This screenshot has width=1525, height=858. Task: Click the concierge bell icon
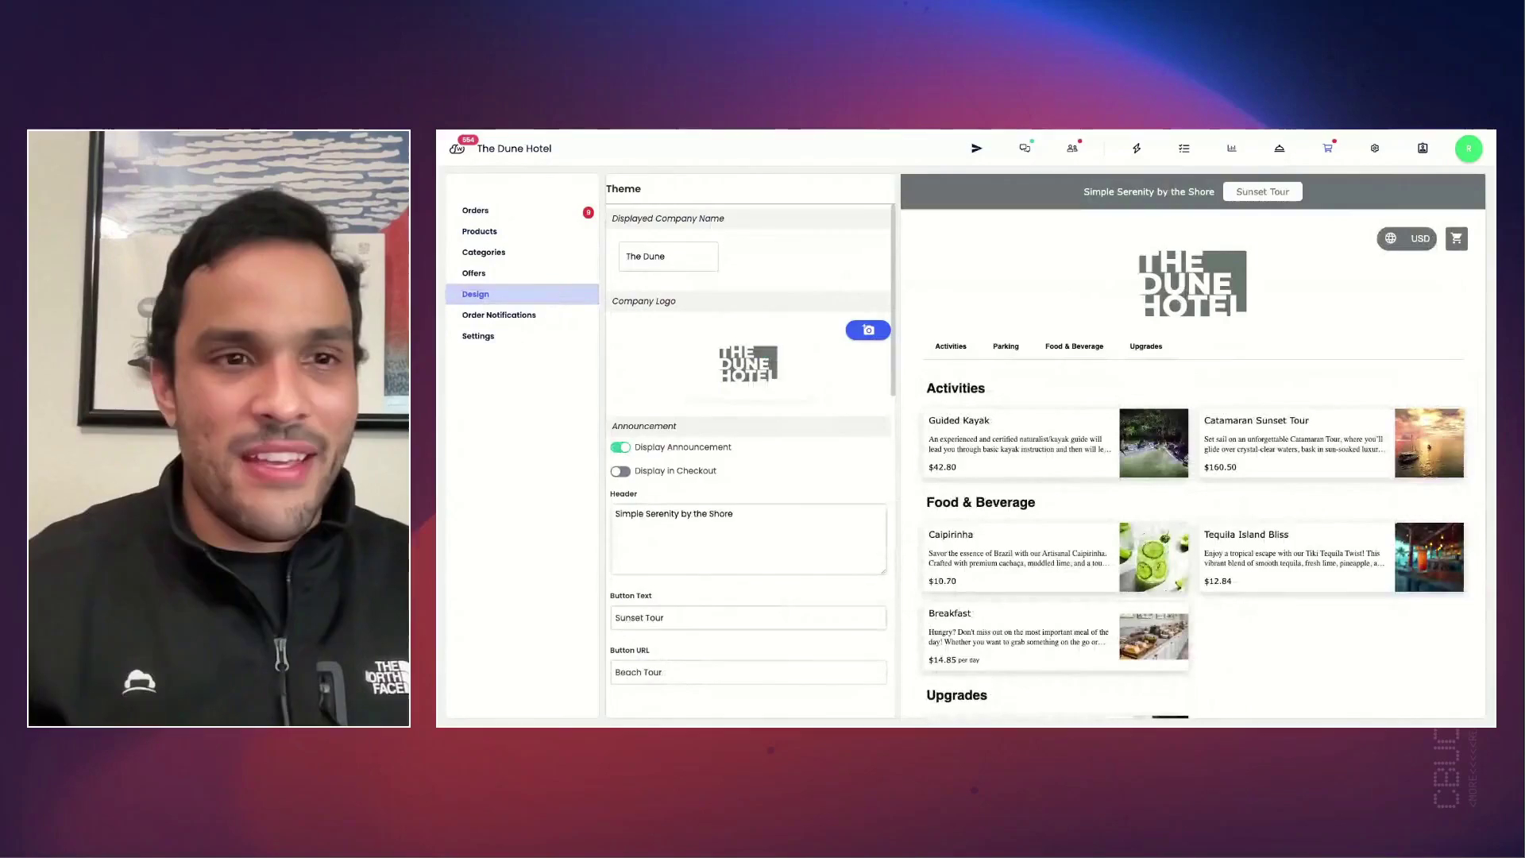click(1280, 149)
